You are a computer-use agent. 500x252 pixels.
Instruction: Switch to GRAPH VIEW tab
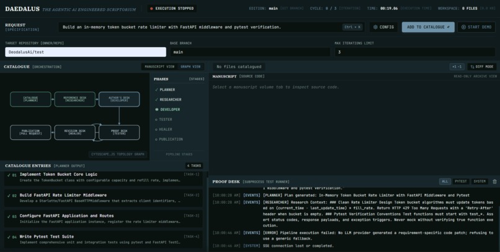coord(190,67)
